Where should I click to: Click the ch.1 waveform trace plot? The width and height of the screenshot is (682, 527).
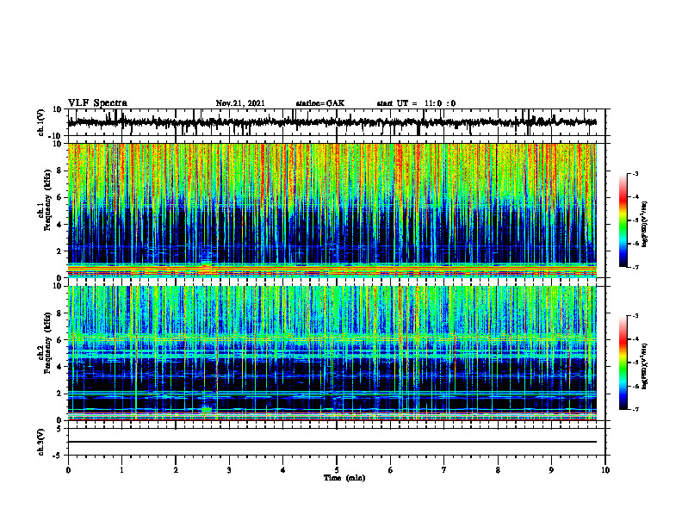[332, 122]
